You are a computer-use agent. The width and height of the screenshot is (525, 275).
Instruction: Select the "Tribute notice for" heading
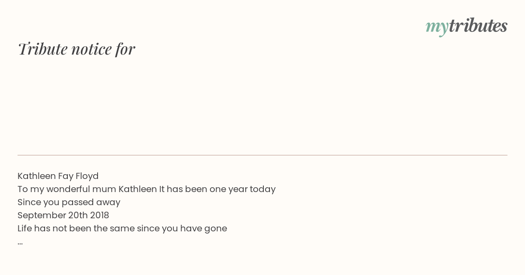tap(77, 49)
